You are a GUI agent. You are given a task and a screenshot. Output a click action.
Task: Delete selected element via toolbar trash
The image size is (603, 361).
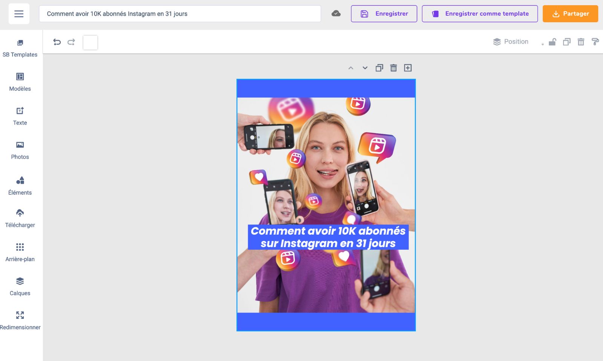click(581, 42)
